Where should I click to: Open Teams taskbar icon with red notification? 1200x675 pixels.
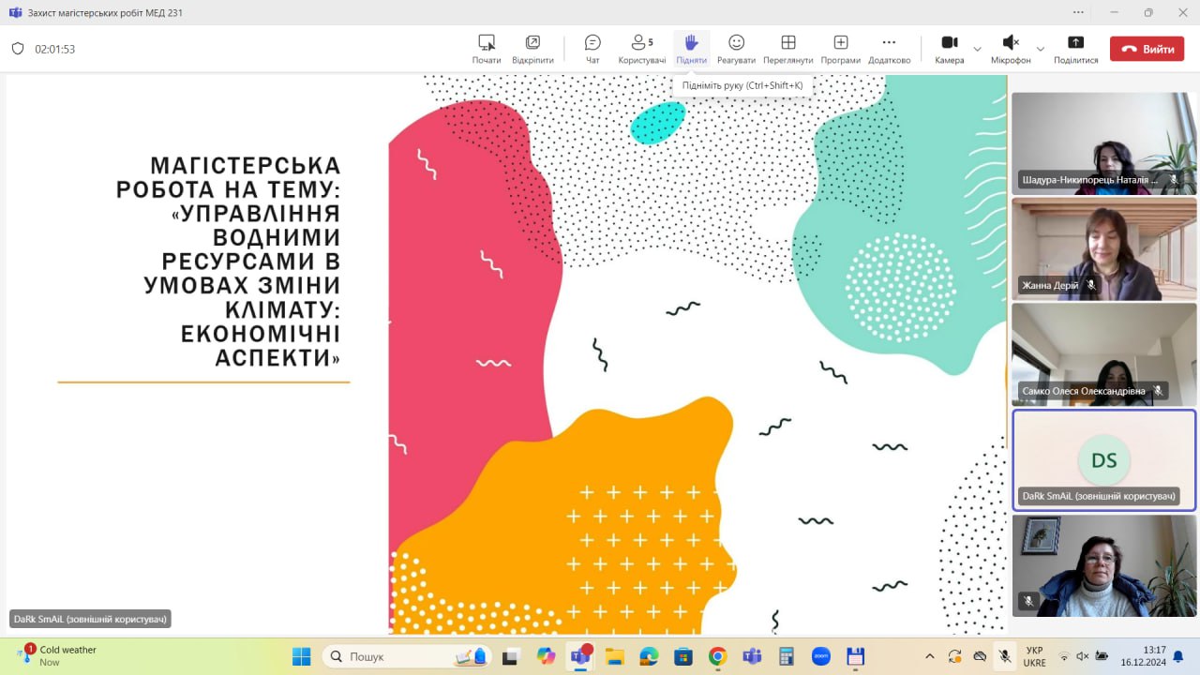tap(580, 656)
